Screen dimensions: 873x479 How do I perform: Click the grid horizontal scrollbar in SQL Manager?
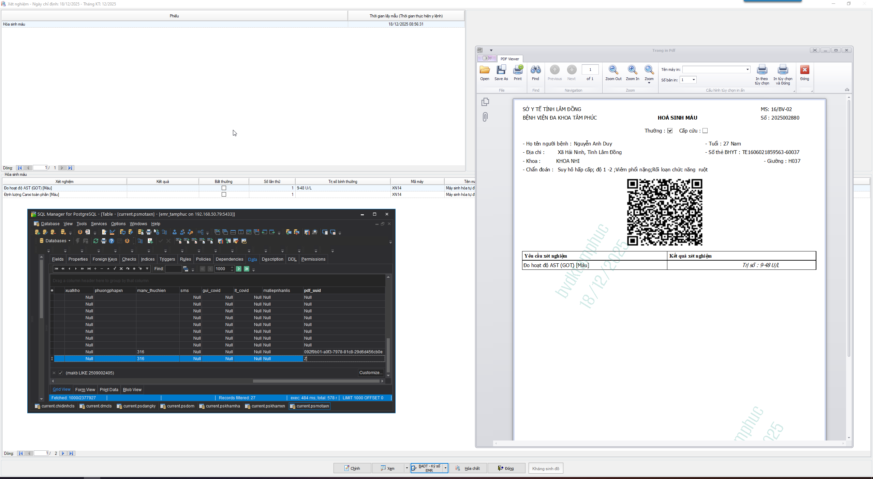click(316, 381)
